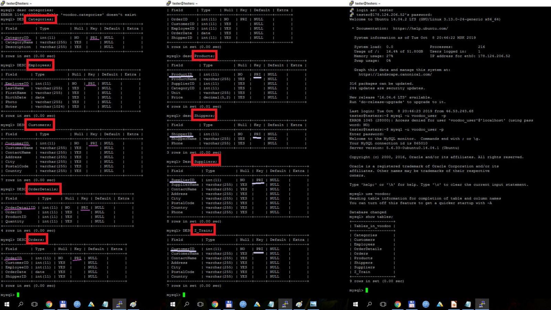Image resolution: width=551 pixels, height=310 pixels.
Task: Click the Paint palette icon in the leftmost taskbar
Action: [x=133, y=304]
